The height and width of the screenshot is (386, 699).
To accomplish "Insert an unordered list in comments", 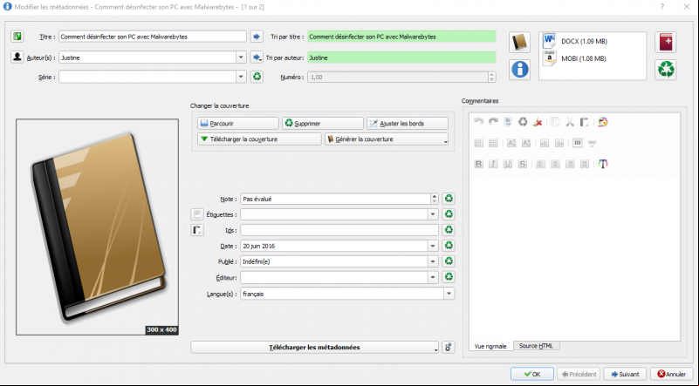I will [493, 143].
